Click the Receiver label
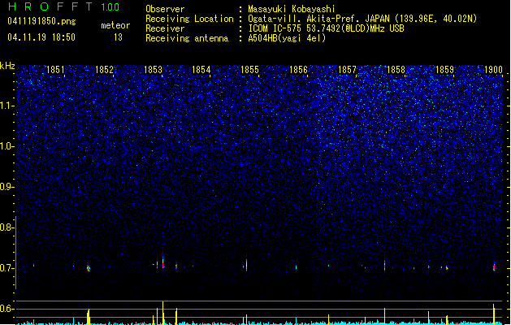 click(x=165, y=28)
